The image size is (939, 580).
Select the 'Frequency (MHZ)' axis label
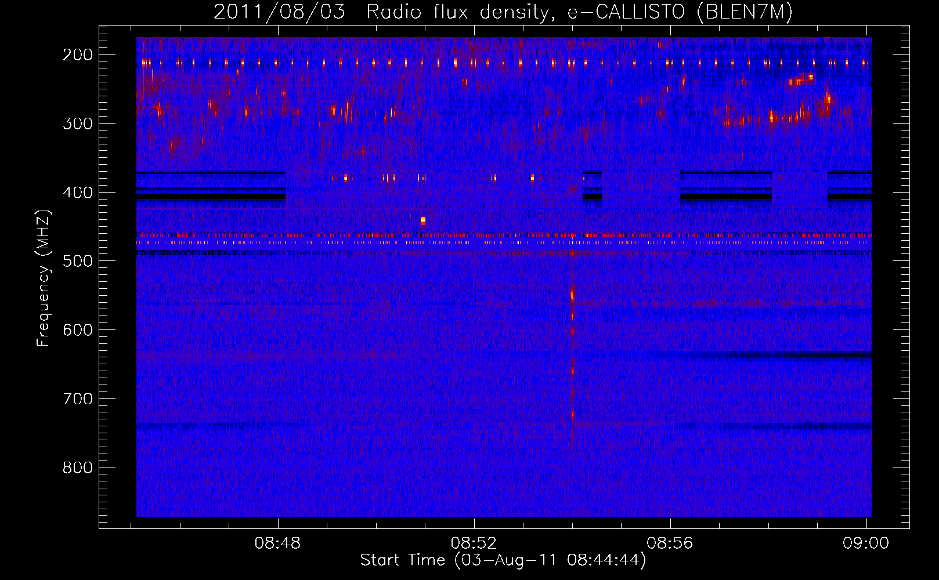[x=44, y=278]
